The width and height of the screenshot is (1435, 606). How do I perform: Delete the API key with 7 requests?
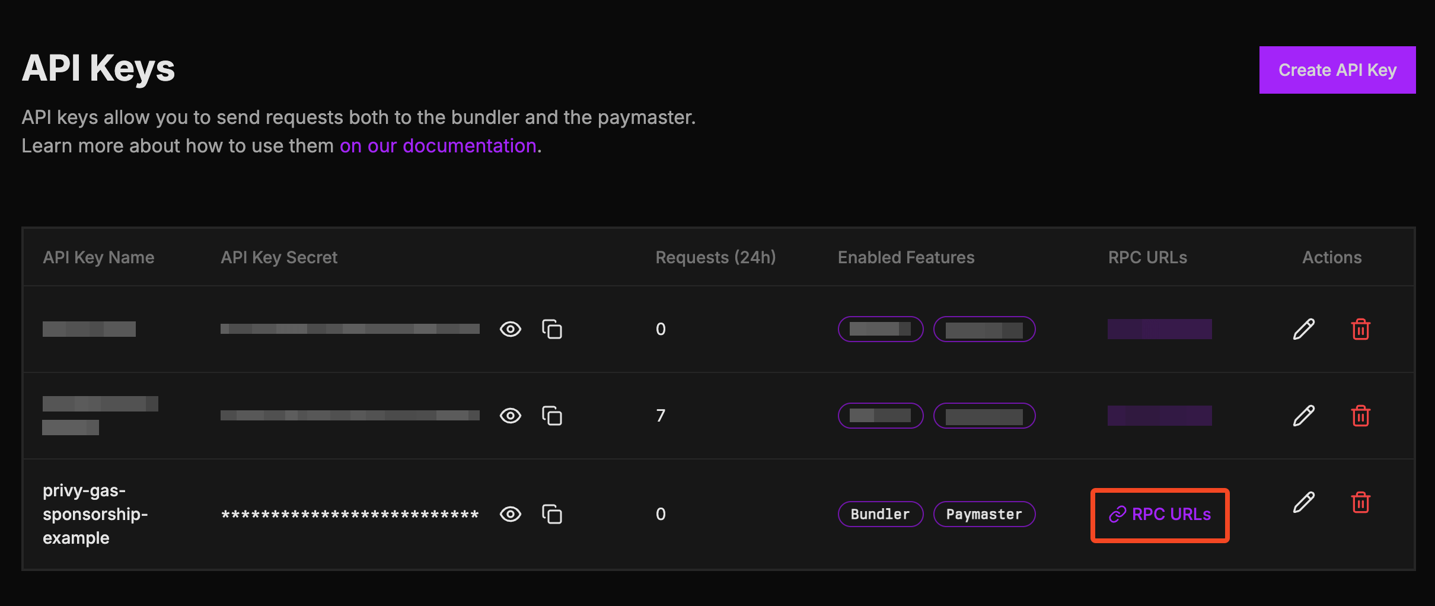[x=1360, y=416]
